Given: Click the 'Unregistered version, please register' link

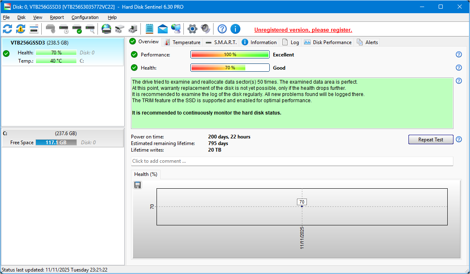Looking at the screenshot, I should 303,30.
